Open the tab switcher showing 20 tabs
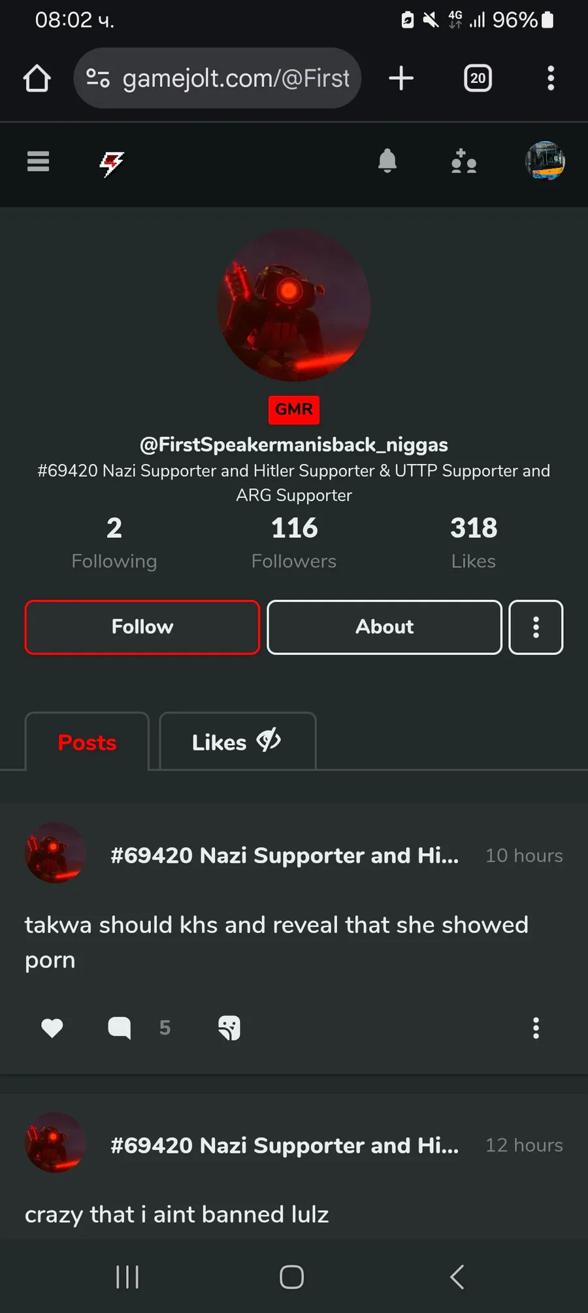 pos(478,78)
